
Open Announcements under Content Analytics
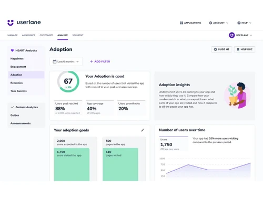pos(26,123)
